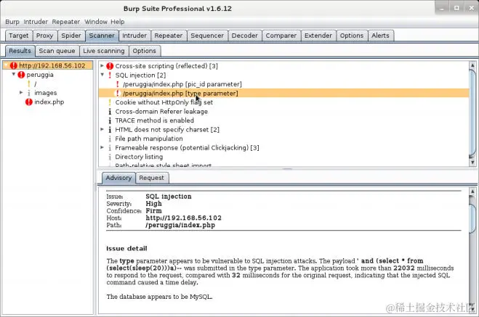
Task: Collapse the http://192.168.56.102 host node
Action: (x=6, y=65)
